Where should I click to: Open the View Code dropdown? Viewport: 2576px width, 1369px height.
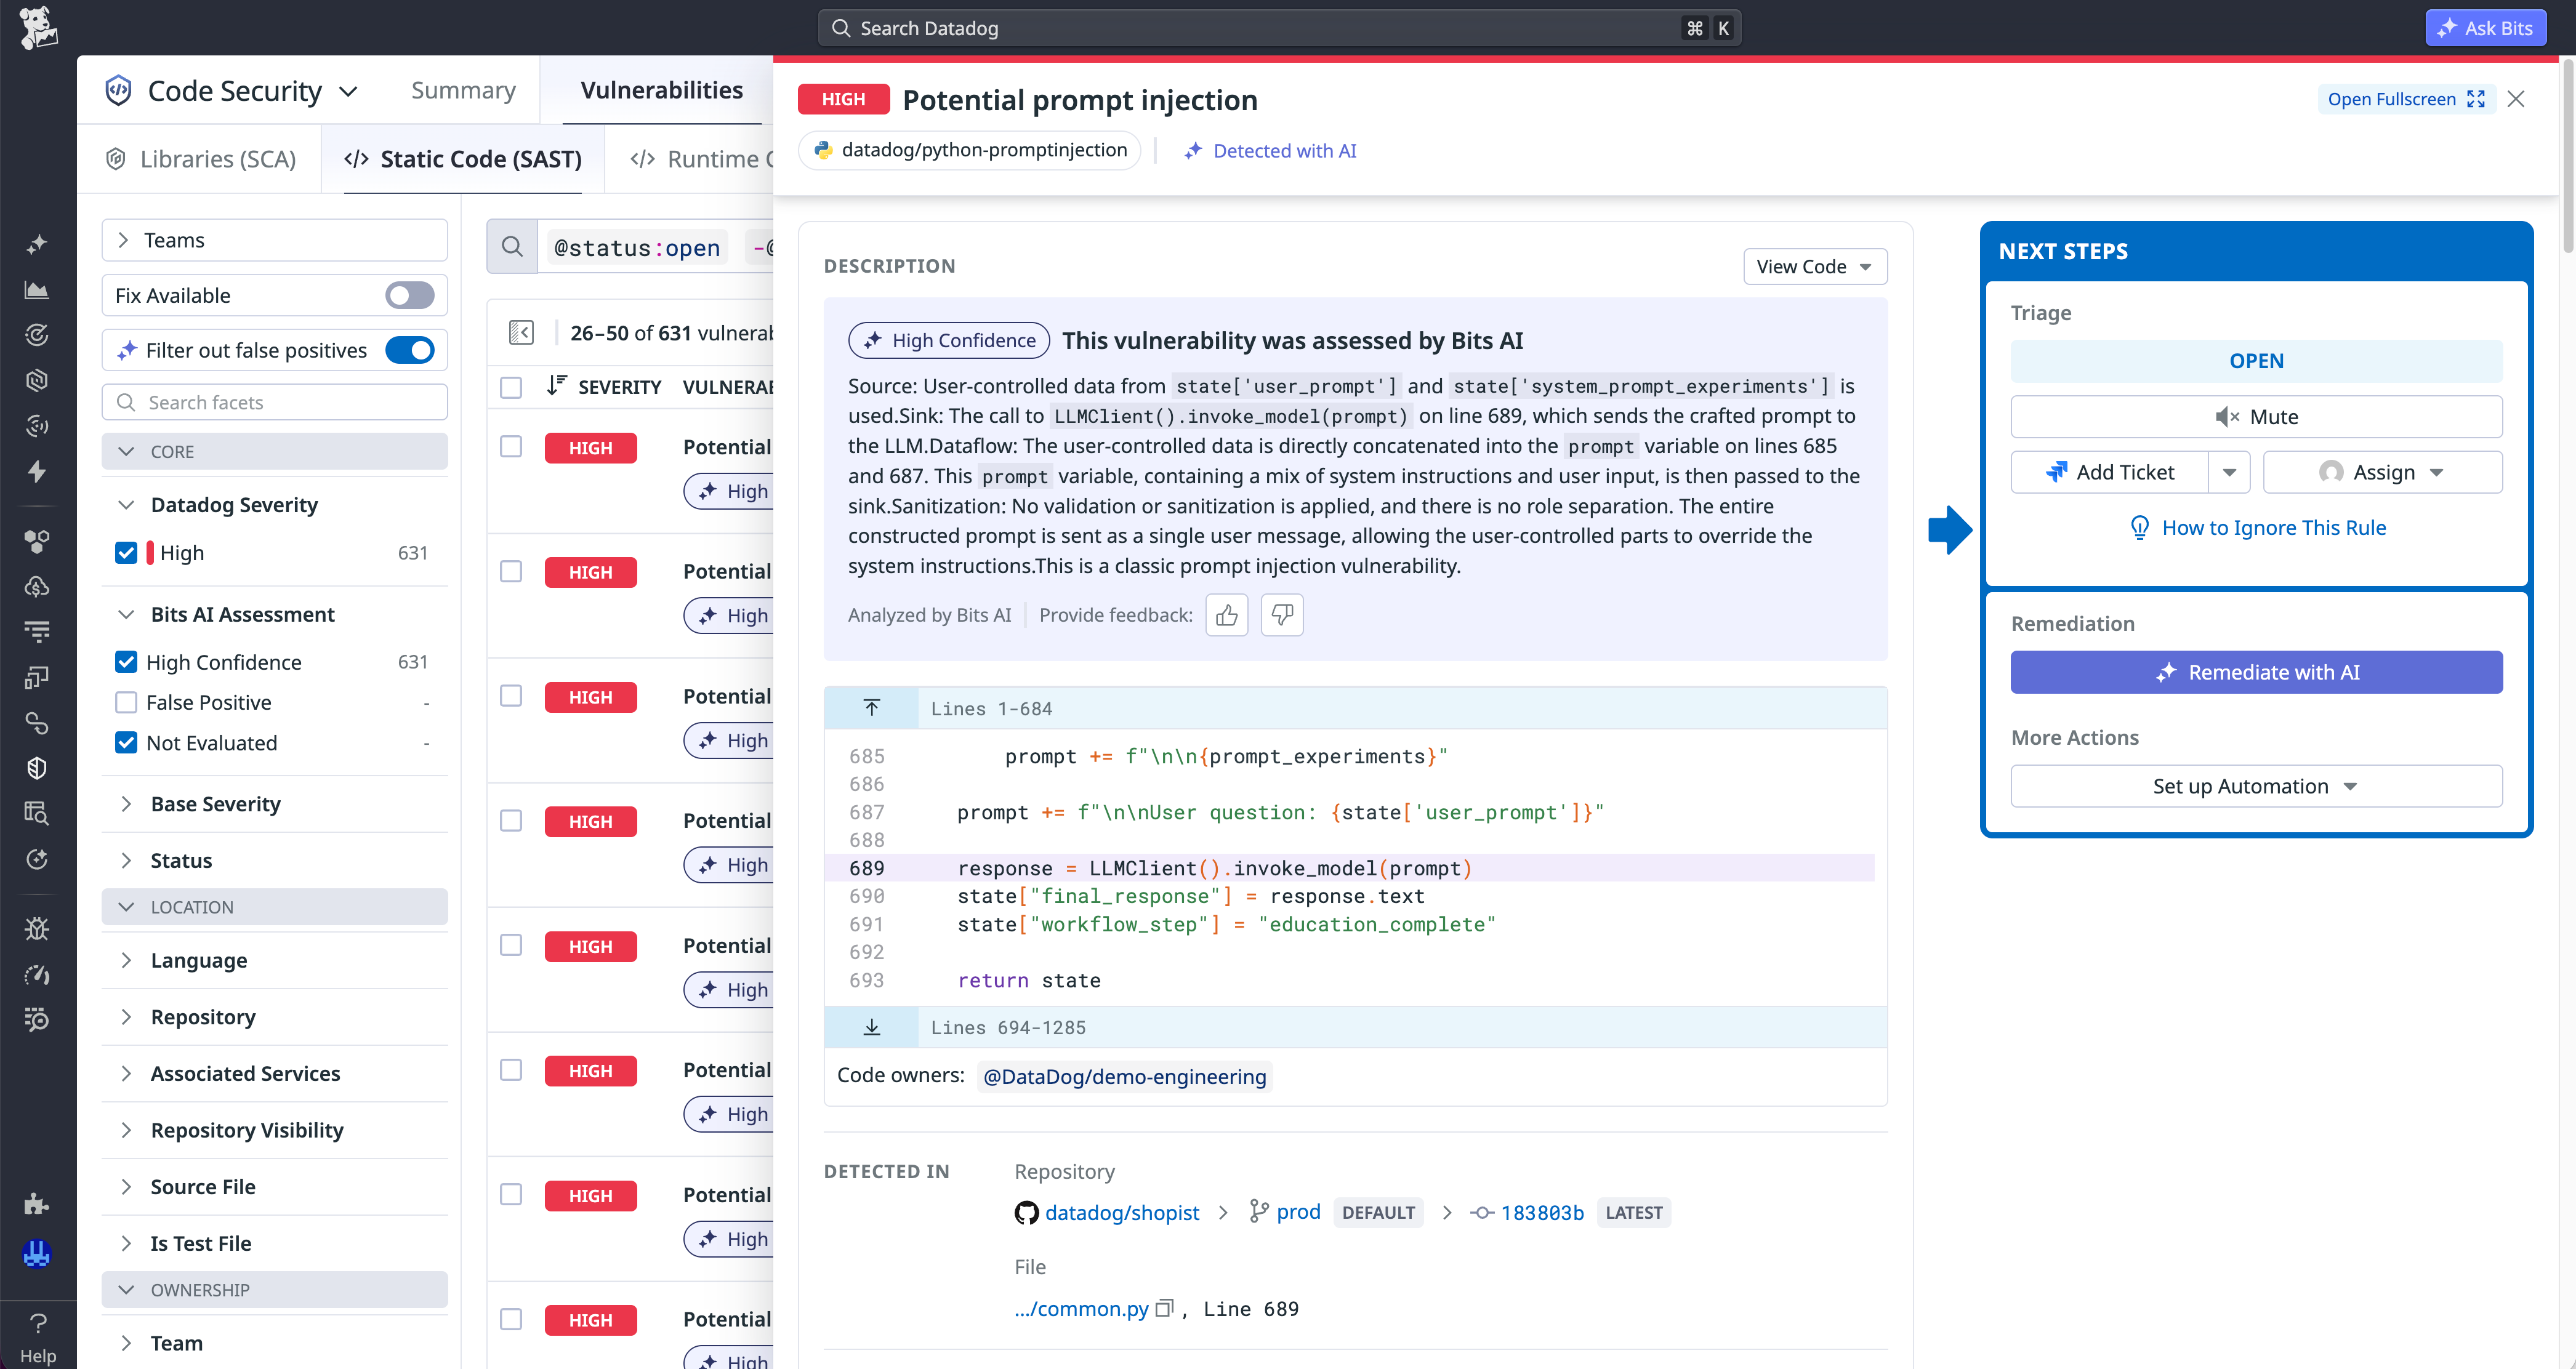(x=1815, y=266)
